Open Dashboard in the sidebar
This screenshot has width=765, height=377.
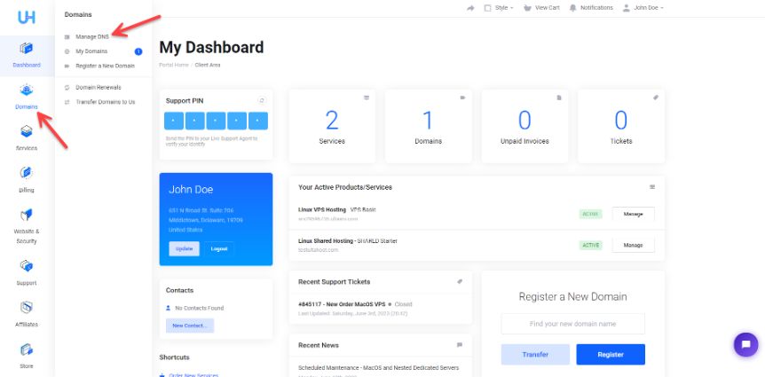click(x=27, y=55)
